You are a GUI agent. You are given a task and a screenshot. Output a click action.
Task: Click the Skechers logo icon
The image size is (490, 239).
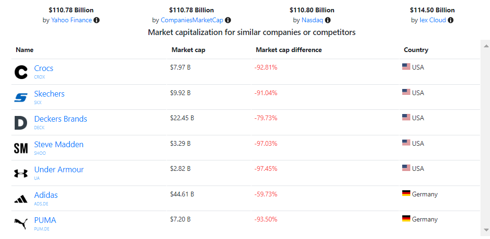21,97
